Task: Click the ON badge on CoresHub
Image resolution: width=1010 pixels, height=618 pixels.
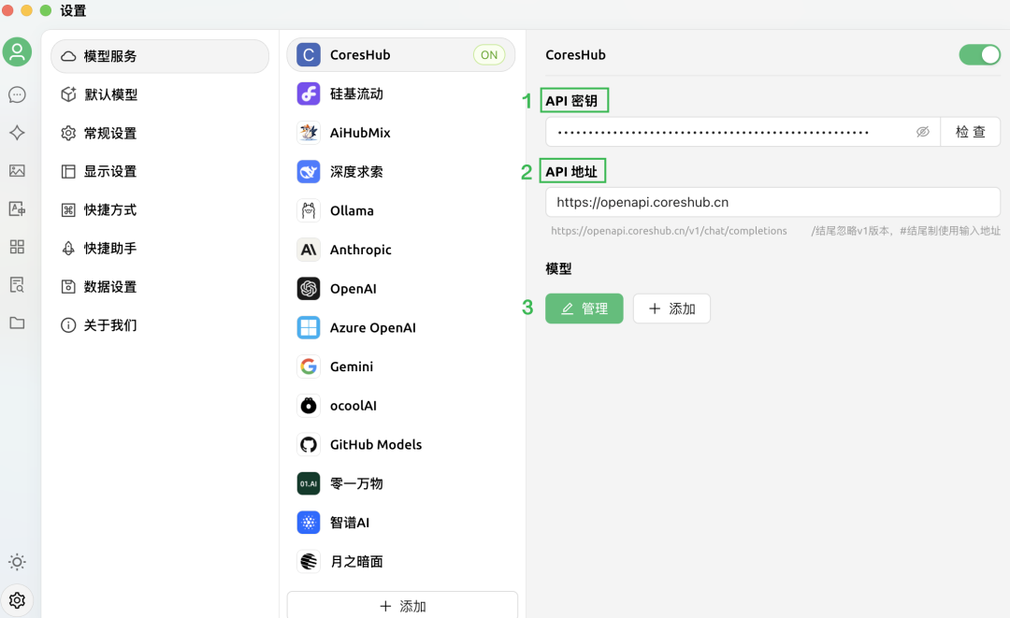Action: click(x=489, y=55)
